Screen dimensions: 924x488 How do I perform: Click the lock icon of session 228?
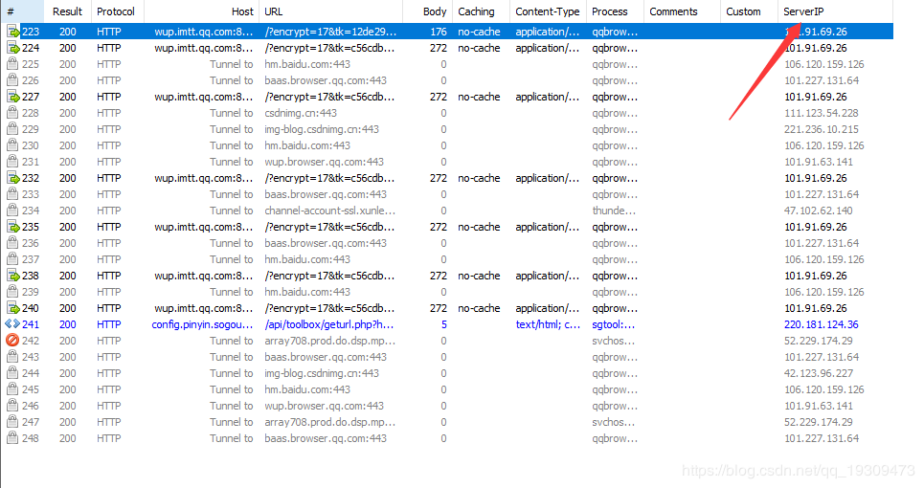point(12,113)
